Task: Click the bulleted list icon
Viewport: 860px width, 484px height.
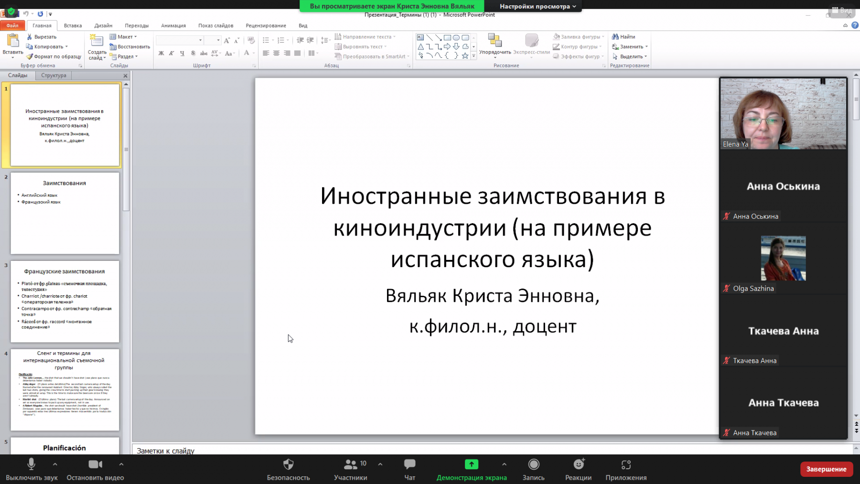Action: [x=266, y=41]
